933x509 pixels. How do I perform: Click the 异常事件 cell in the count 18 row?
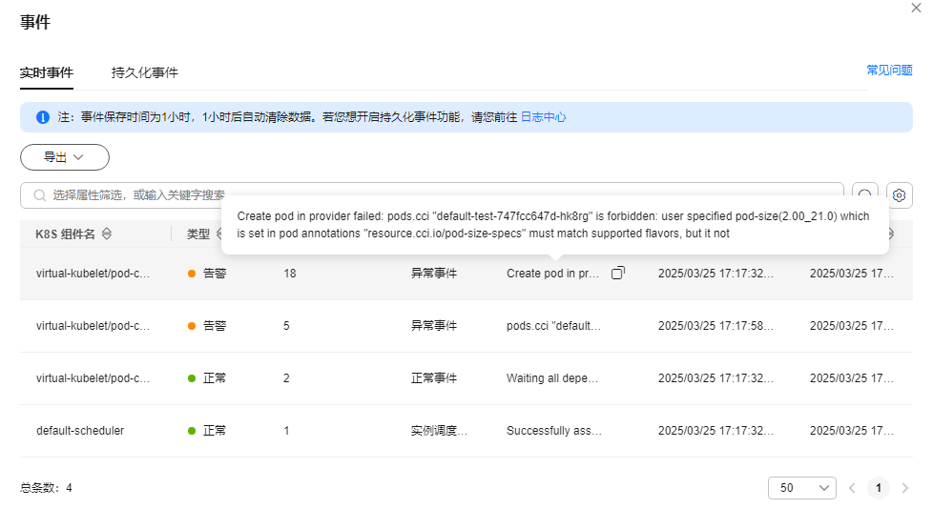coord(434,274)
